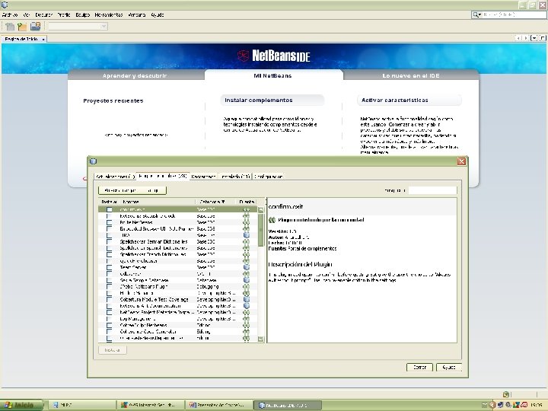Click the New File toolbar icon

10,26
